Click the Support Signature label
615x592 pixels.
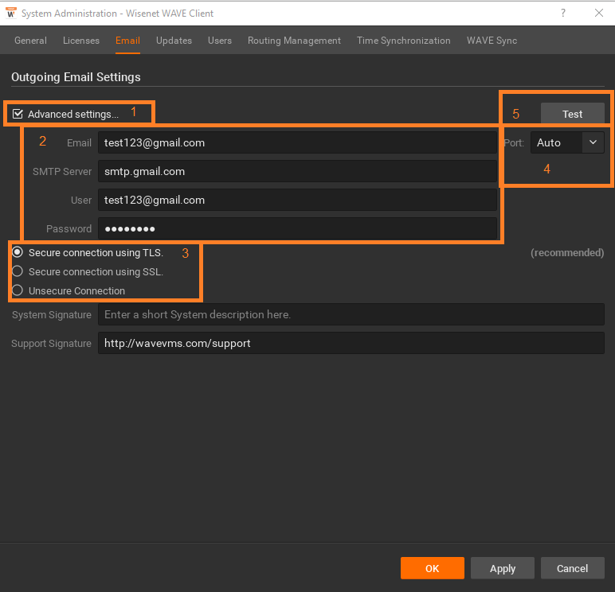pos(51,344)
